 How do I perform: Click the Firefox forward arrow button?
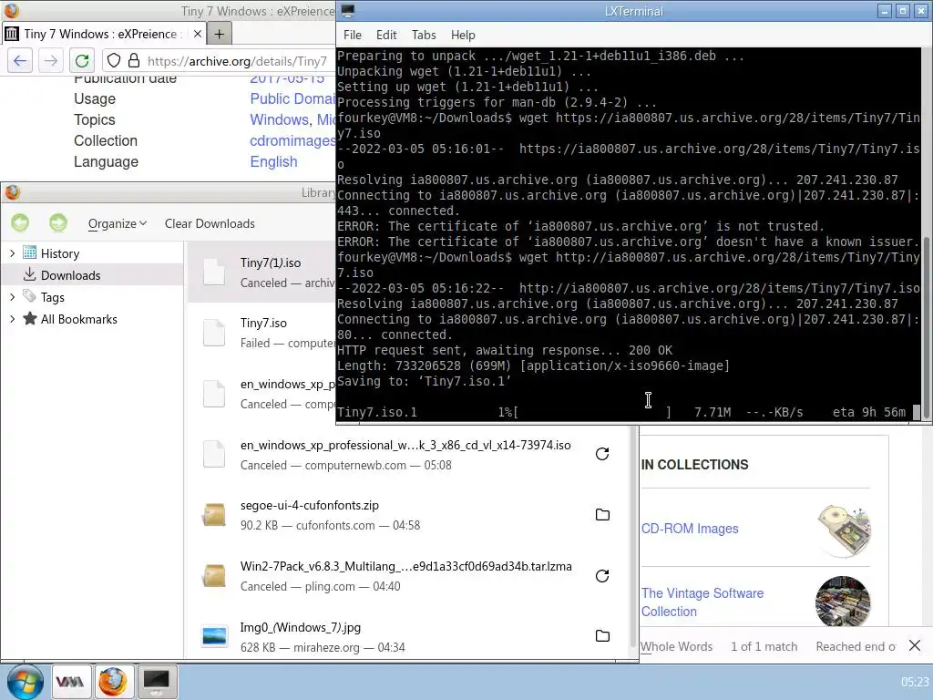[51, 61]
